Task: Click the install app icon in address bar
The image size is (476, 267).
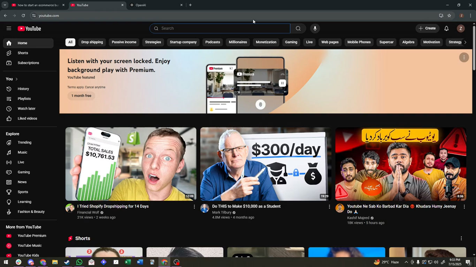Action: point(441,16)
